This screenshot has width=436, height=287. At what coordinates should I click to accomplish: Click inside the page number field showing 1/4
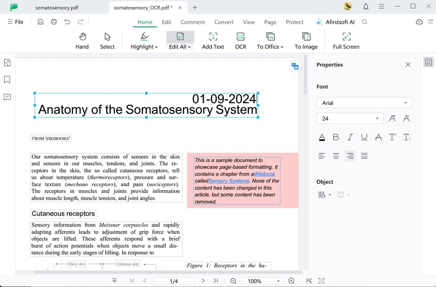coord(174,281)
